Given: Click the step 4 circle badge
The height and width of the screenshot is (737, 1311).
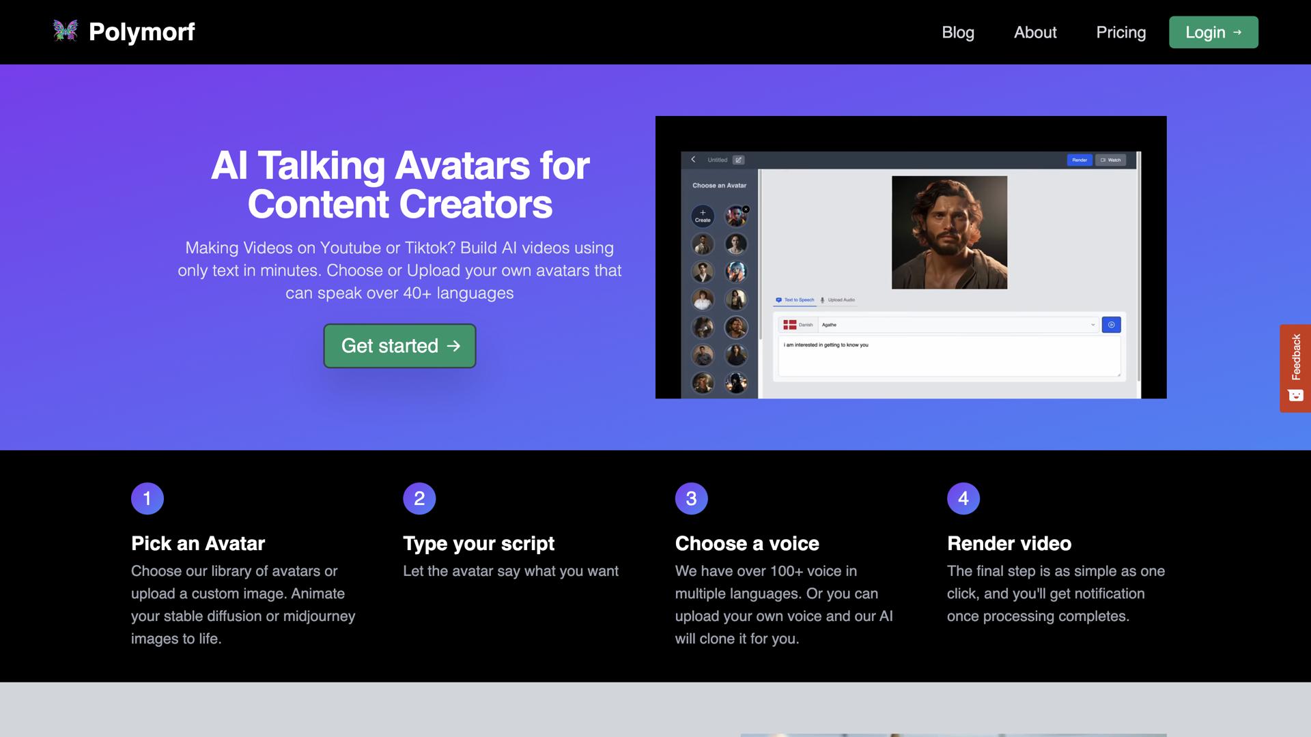Looking at the screenshot, I should coord(963,498).
